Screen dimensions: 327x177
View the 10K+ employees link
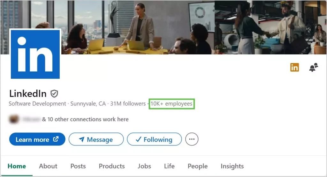171,104
